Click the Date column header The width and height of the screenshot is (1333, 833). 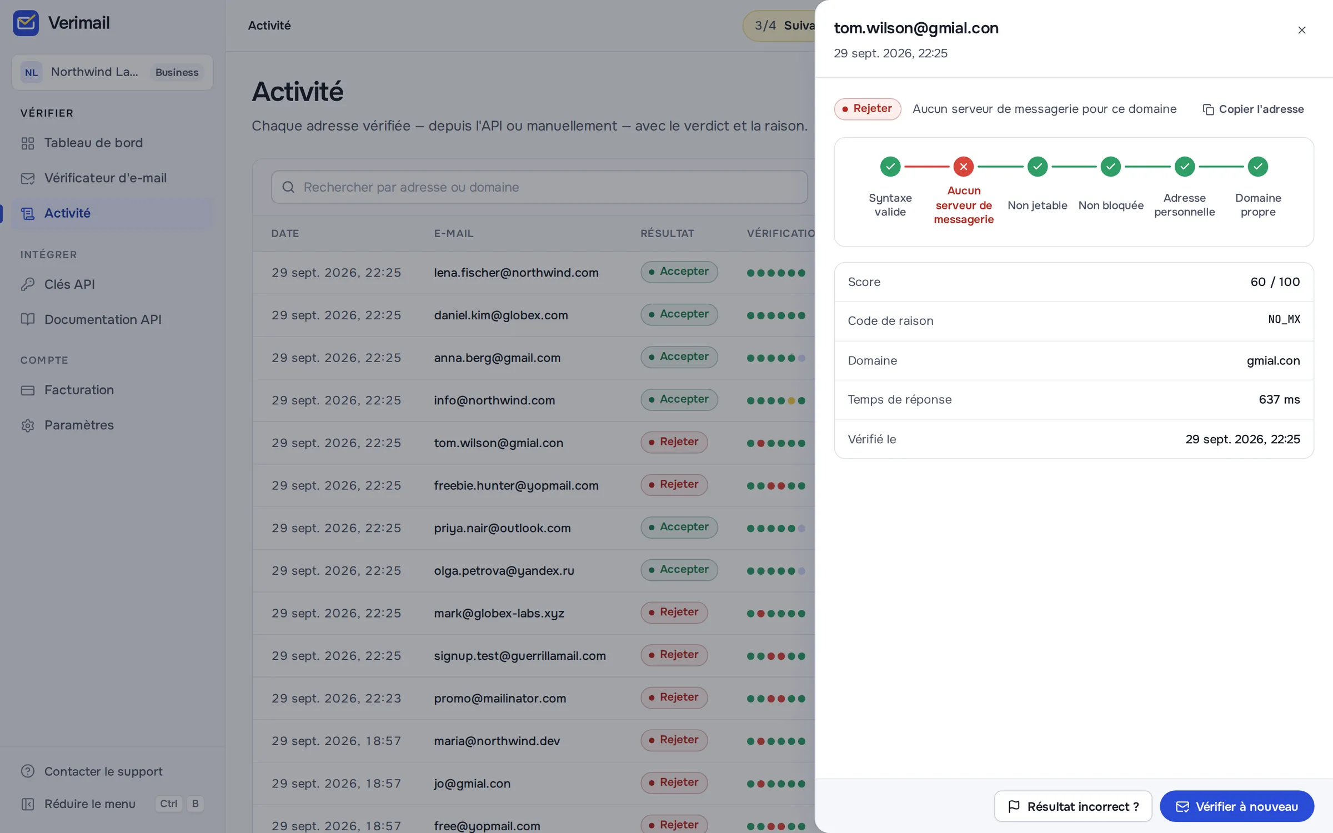(285, 234)
